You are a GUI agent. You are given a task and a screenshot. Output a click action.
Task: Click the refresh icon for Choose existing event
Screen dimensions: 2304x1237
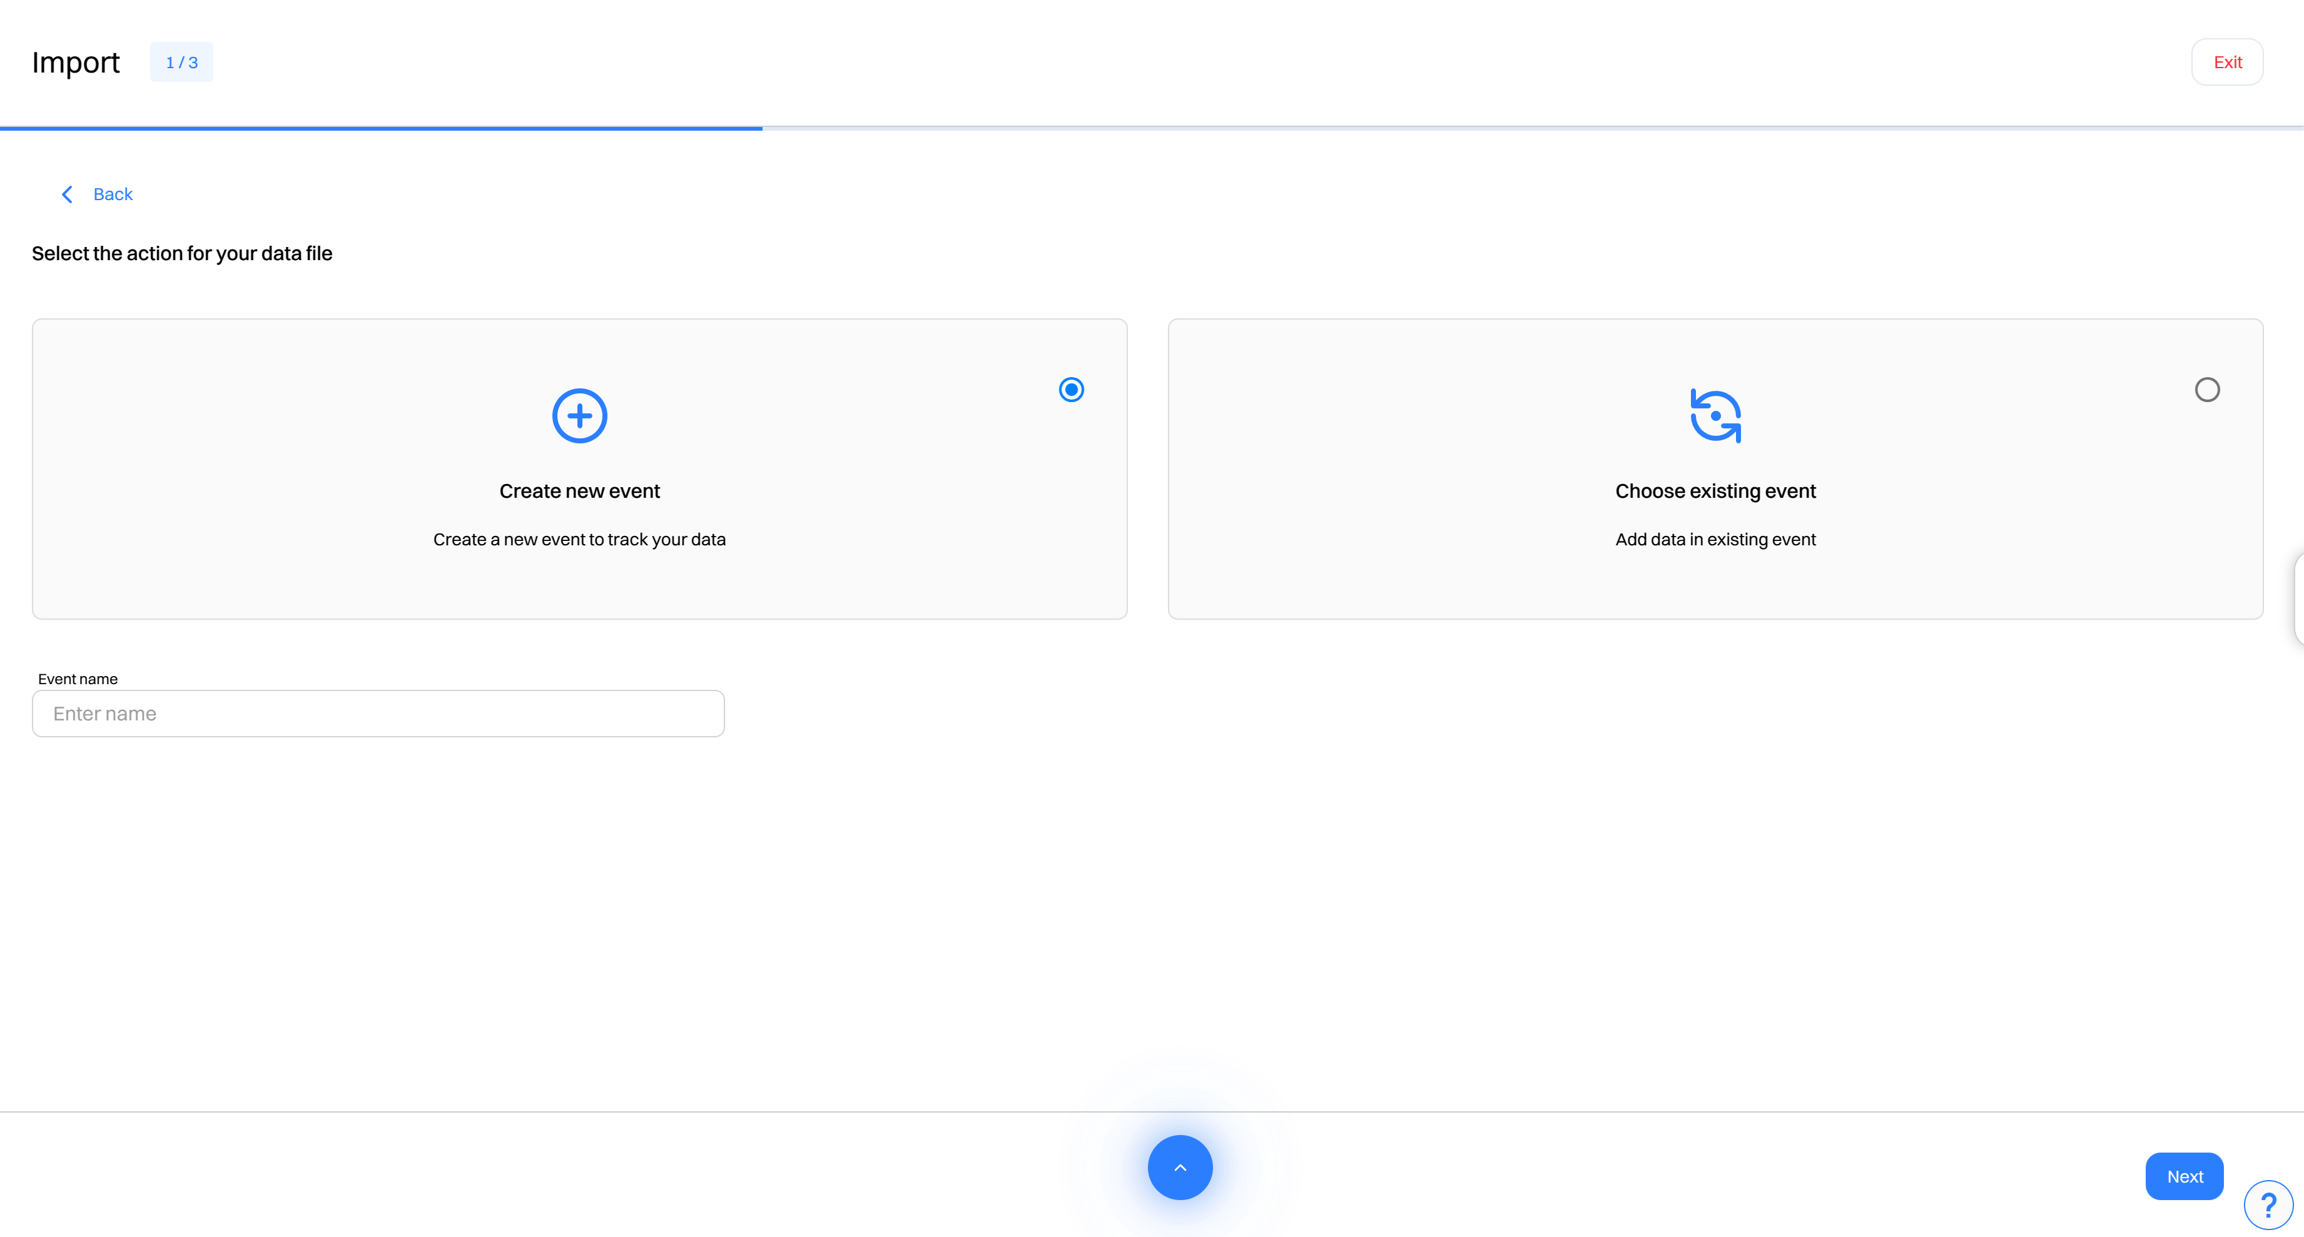[1715, 416]
